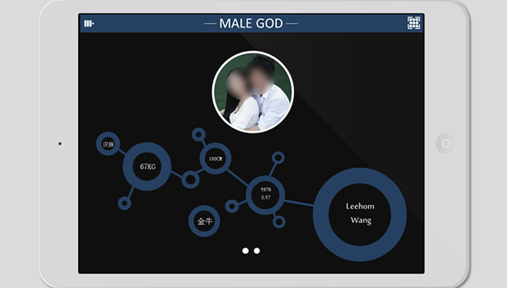Tap small node above the birthdate bubble
The height and width of the screenshot is (288, 507).
coord(278,158)
